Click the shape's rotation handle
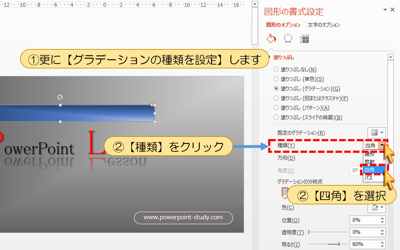The width and height of the screenshot is (400, 250). [60, 97]
